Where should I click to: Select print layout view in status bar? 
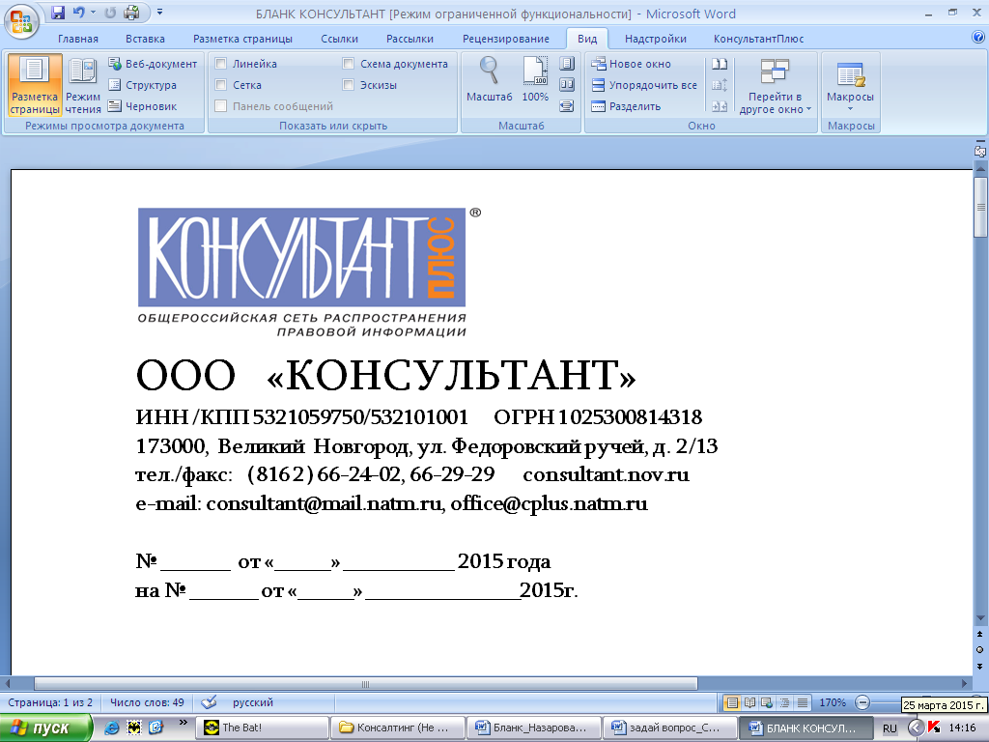click(x=732, y=702)
